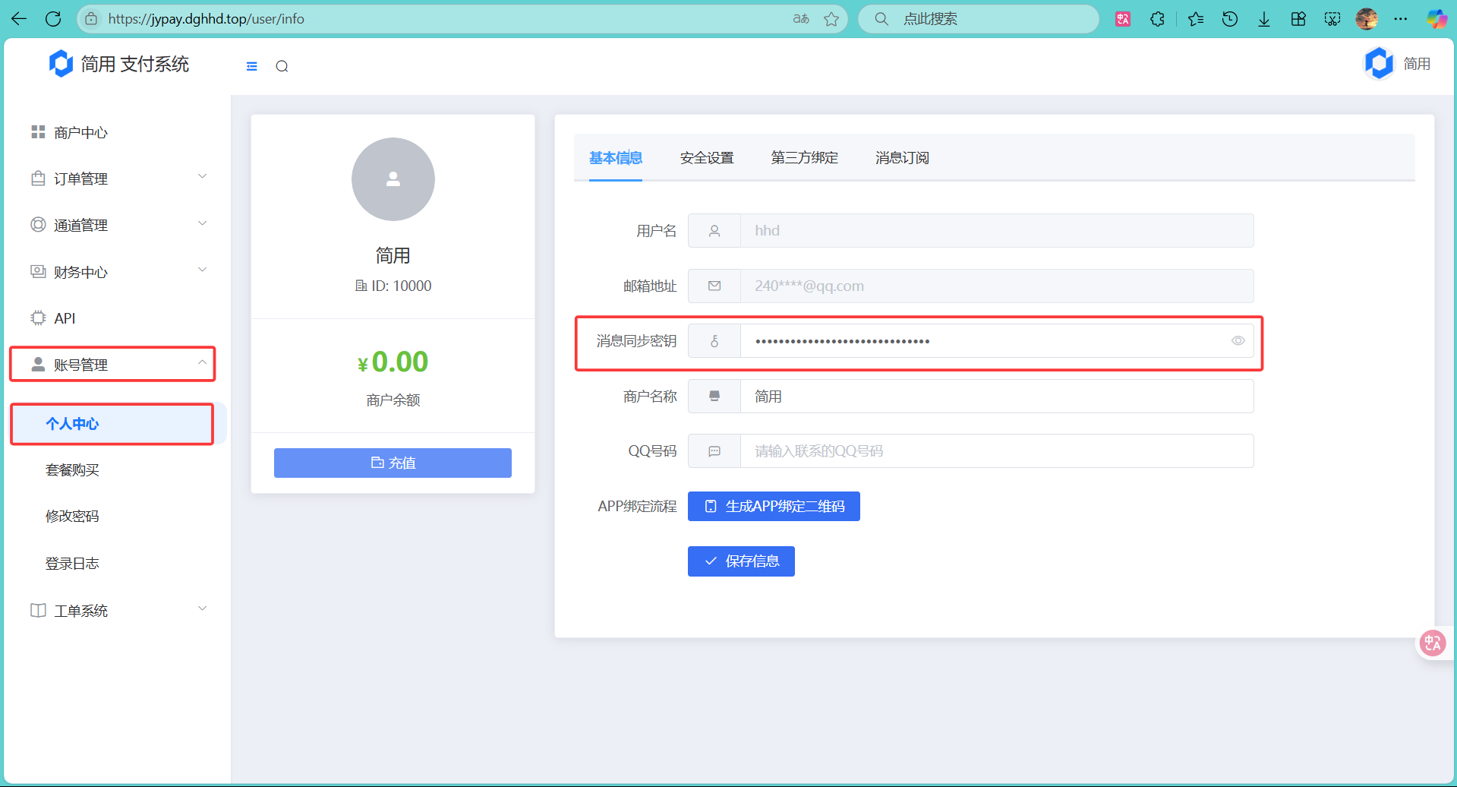Open browser downloads icon
Screen dimensions: 1457x787
1264,19
